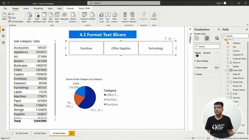Expand the Slicer header section
This screenshot has width=249, height=140.
(x=195, y=68)
